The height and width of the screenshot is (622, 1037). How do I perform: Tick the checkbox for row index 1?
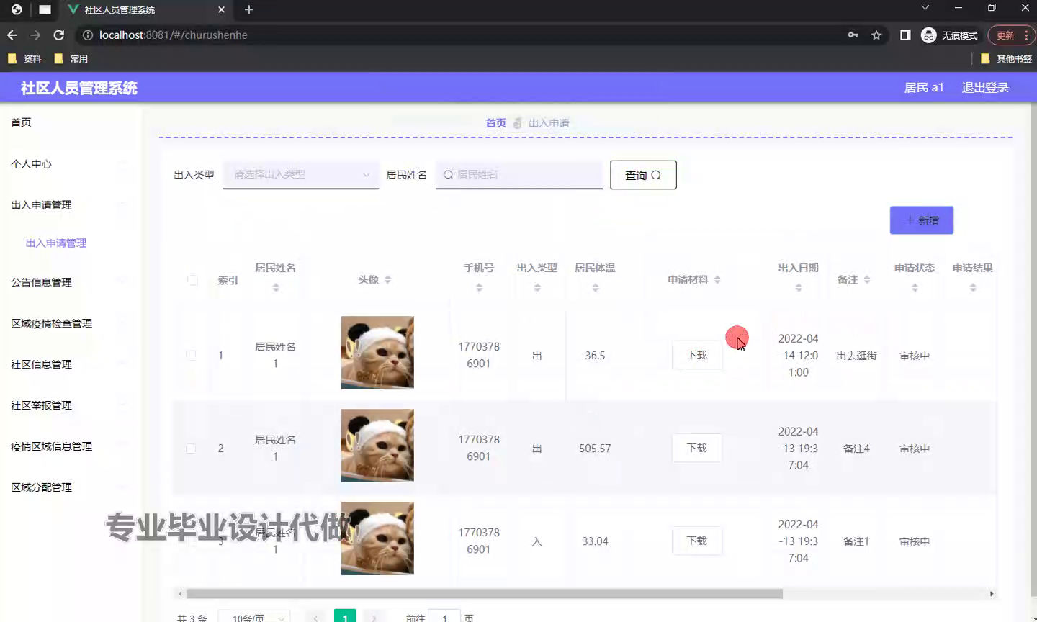(191, 356)
